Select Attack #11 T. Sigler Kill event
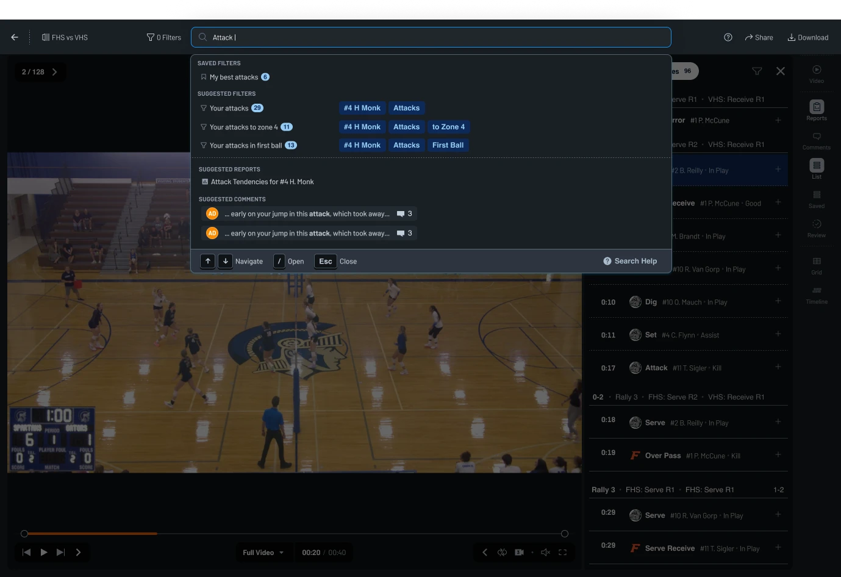Screen dimensions: 841x577 click(688, 368)
